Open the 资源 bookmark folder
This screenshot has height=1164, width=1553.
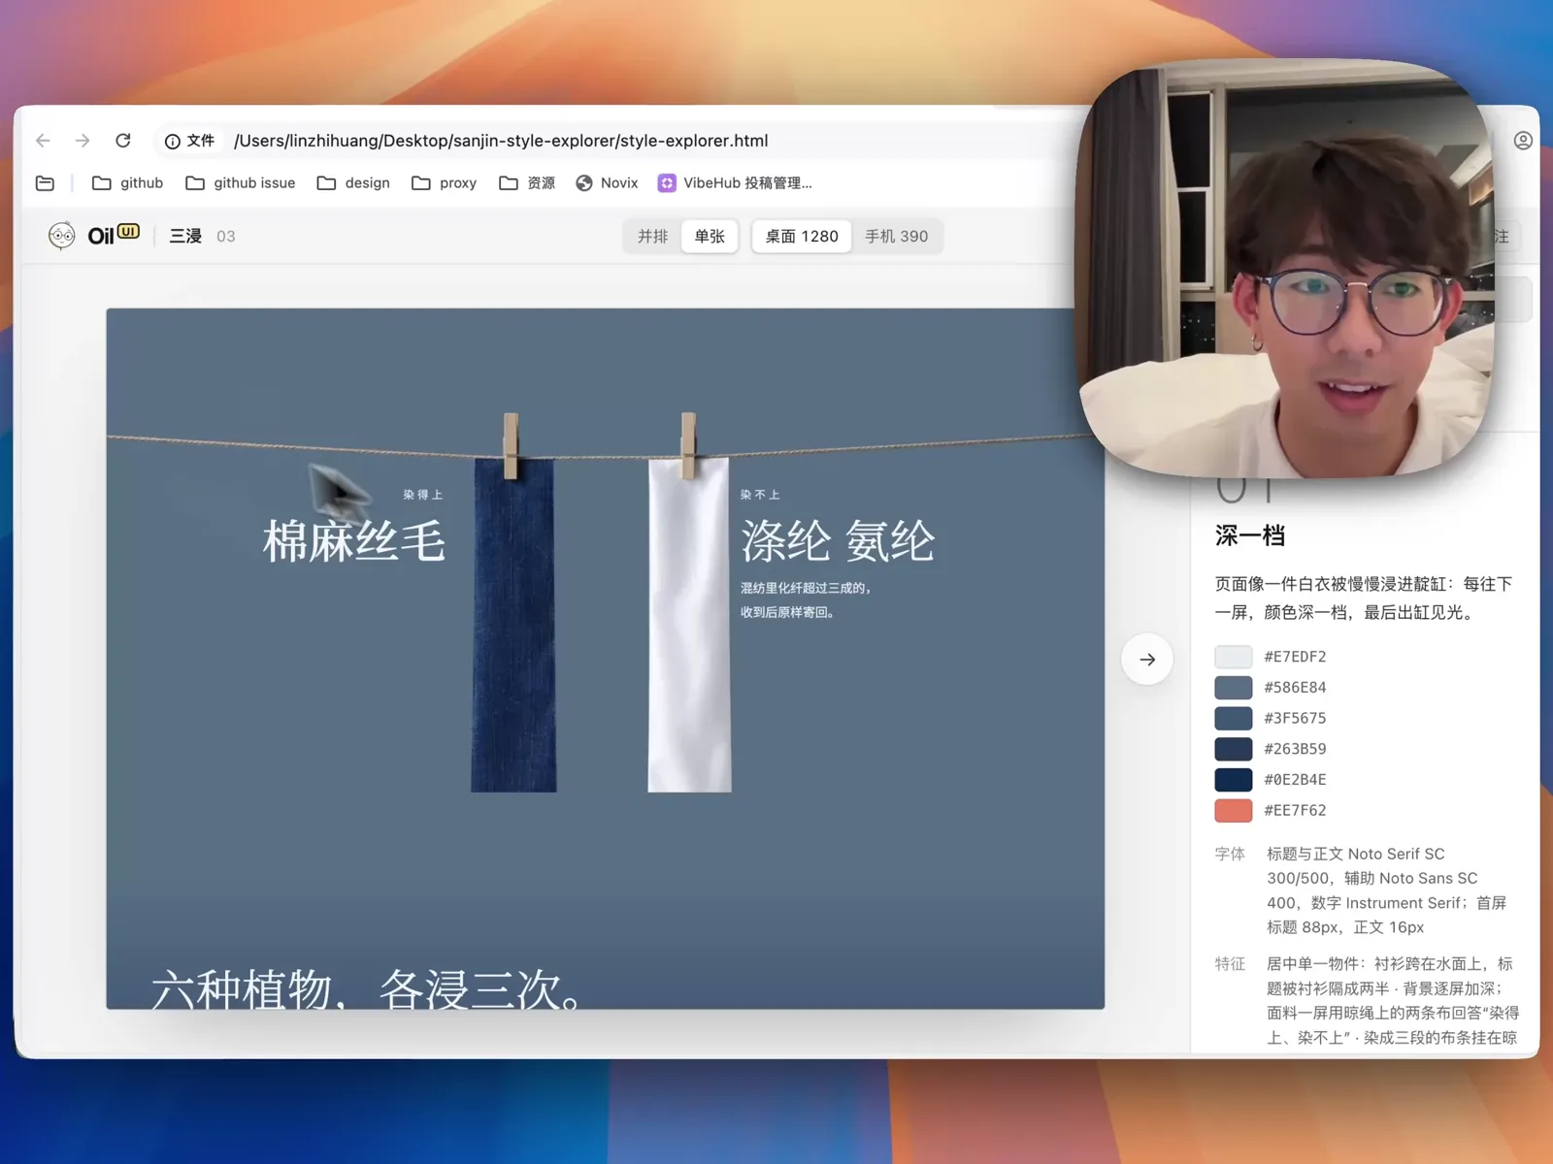(527, 183)
